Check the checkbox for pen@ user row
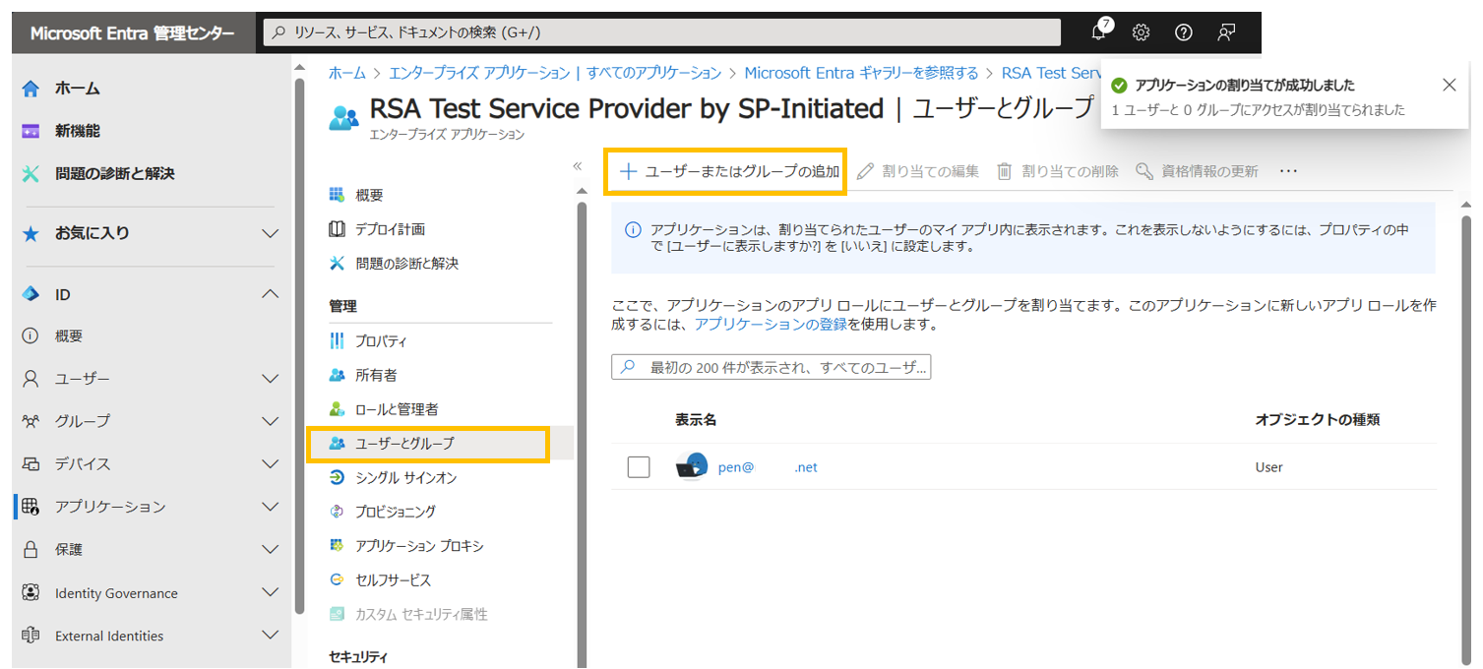This screenshot has height=669, width=1483. point(639,467)
